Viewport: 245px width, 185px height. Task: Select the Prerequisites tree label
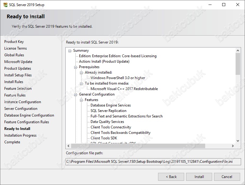[89, 67]
